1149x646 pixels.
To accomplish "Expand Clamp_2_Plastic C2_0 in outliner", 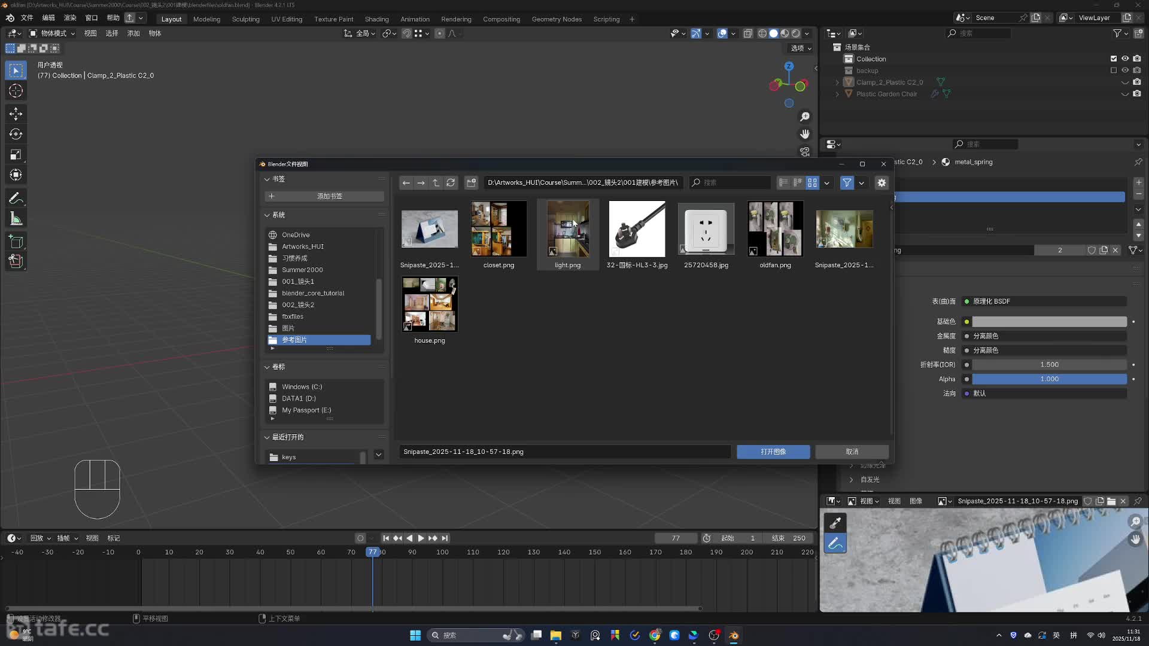I will point(837,83).
